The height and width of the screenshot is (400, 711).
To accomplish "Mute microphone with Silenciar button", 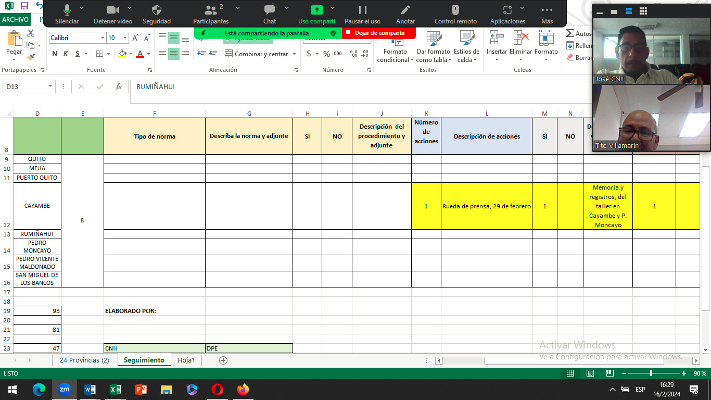I will (67, 10).
